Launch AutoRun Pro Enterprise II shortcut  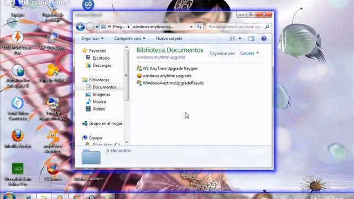(x=17, y=76)
